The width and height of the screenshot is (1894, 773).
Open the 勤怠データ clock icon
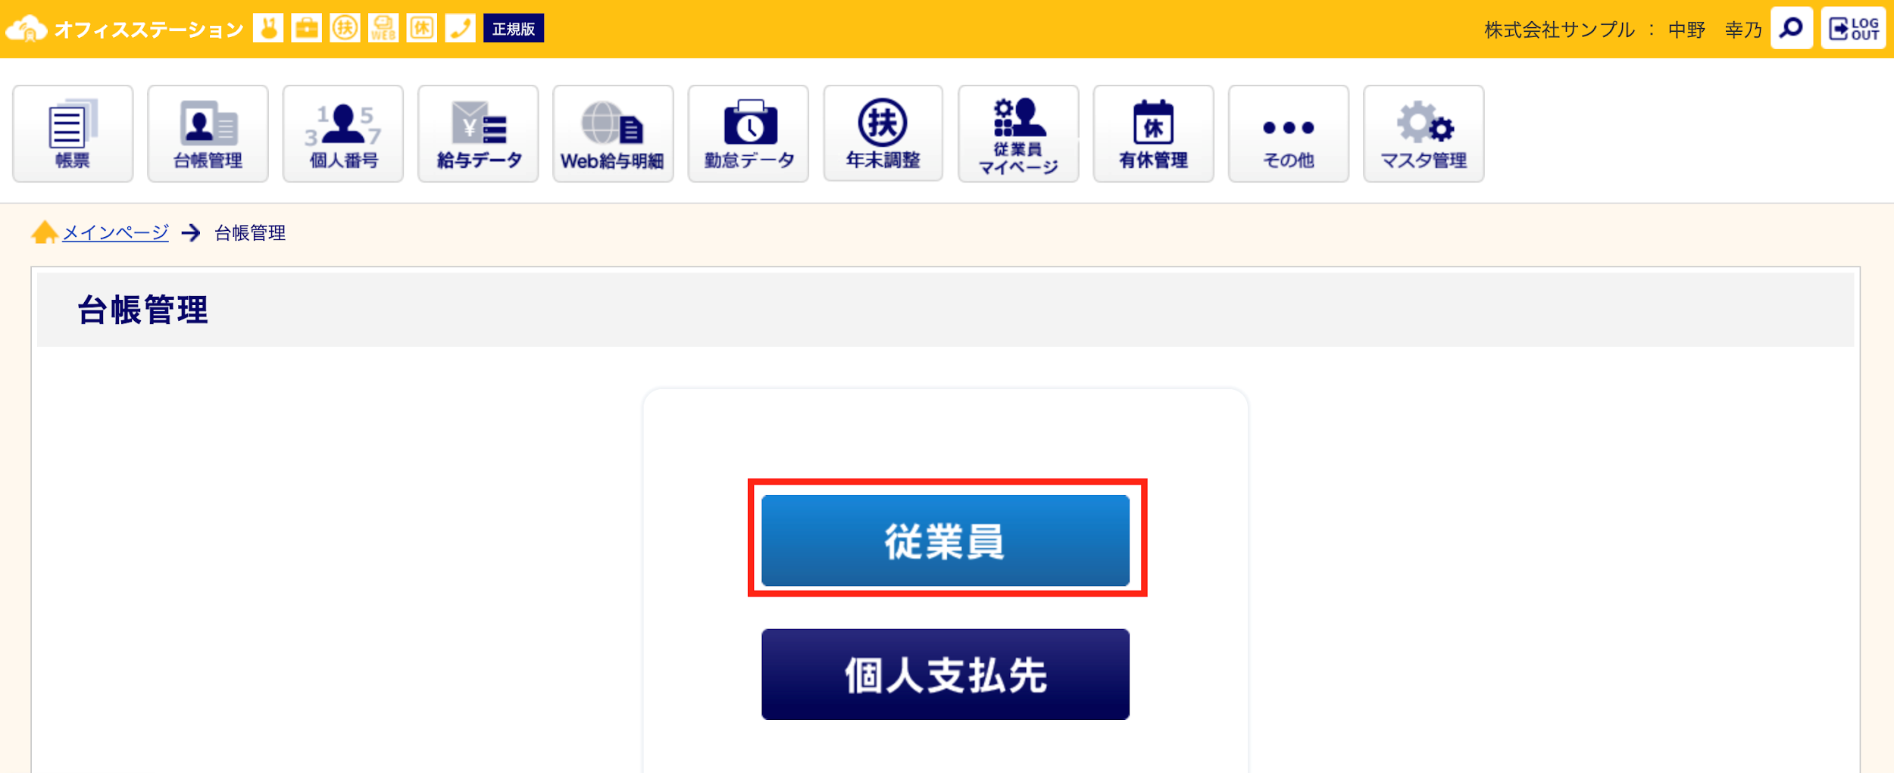click(749, 133)
